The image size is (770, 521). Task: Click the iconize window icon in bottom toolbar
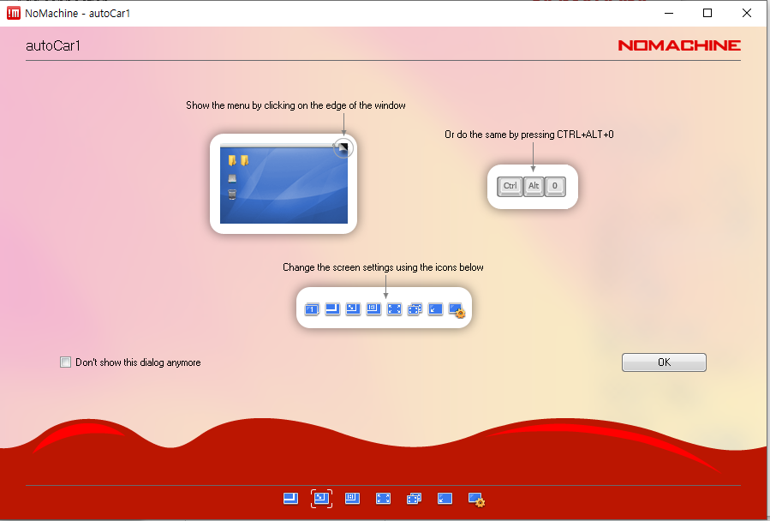445,498
